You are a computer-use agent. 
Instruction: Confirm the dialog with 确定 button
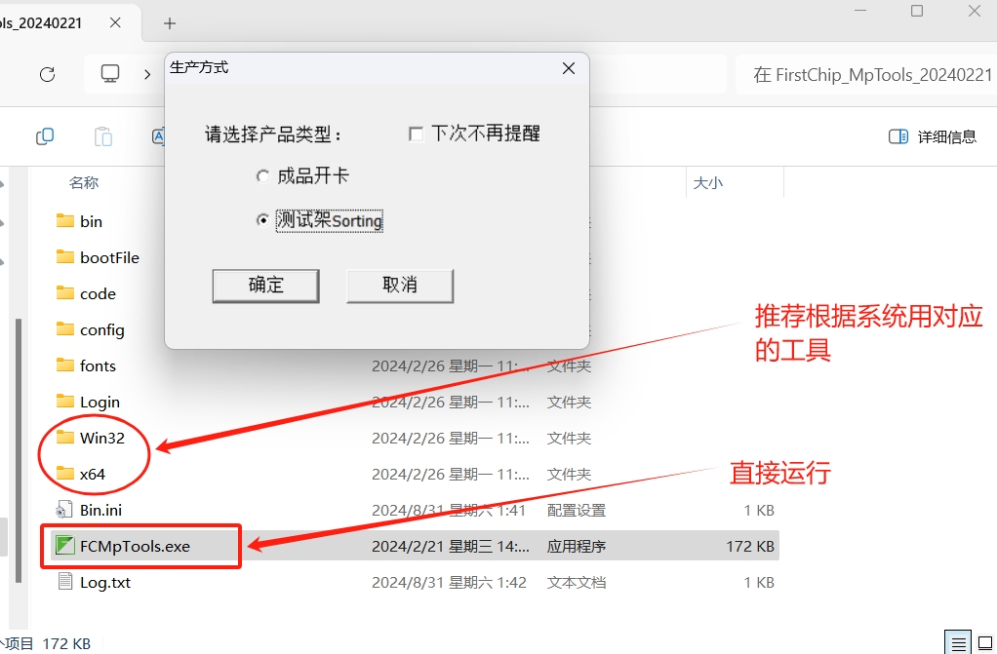[x=265, y=285]
